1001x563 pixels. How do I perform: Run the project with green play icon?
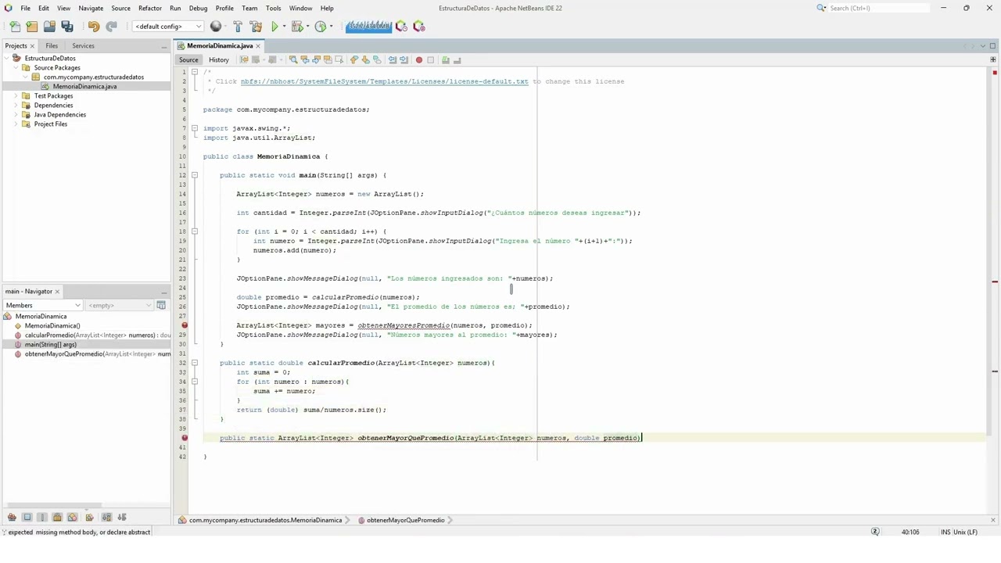tap(274, 27)
